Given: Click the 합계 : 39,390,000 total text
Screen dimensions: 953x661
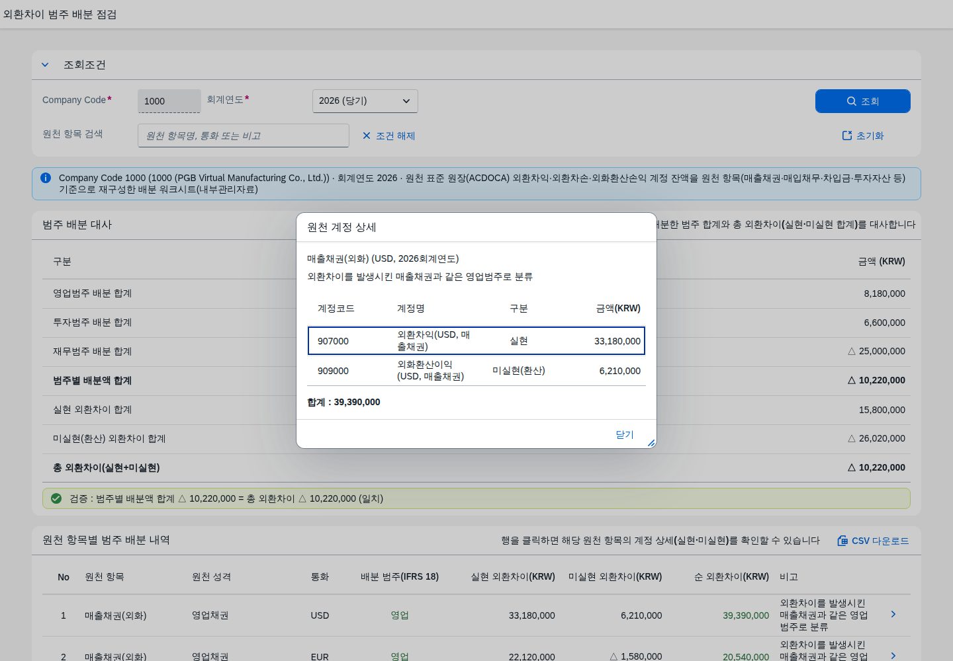Looking at the screenshot, I should pyautogui.click(x=343, y=402).
